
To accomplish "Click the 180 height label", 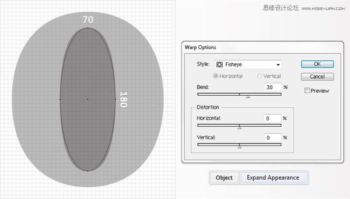I will point(123,100).
